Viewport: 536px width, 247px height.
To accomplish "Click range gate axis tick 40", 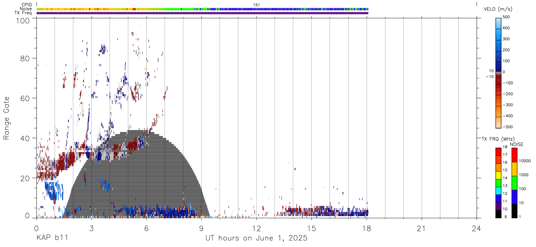I will pyautogui.click(x=25, y=138).
